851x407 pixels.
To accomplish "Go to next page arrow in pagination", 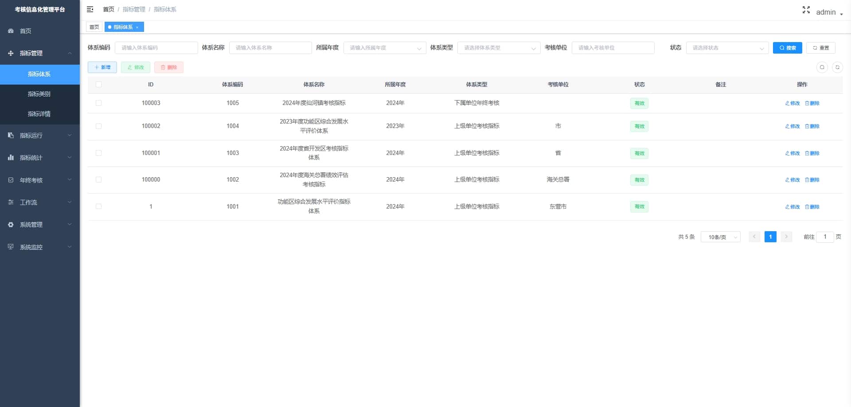I will (786, 237).
